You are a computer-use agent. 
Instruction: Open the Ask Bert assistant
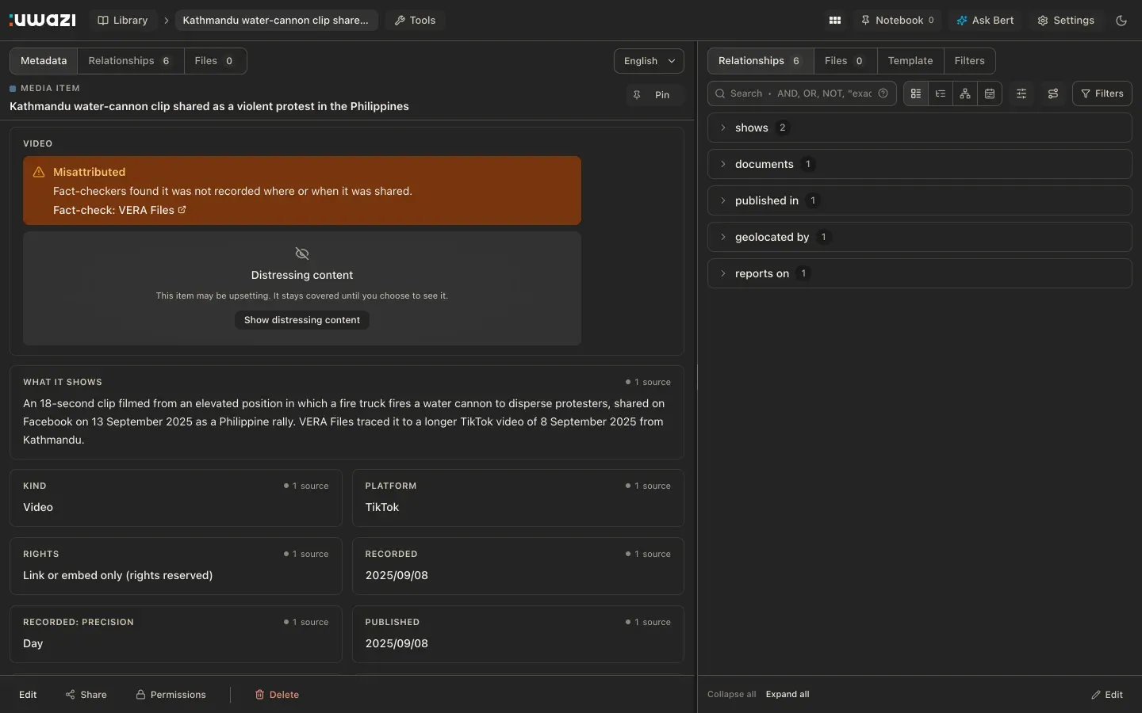point(985,21)
